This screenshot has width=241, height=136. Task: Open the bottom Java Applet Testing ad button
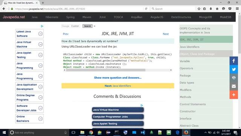(118, 124)
